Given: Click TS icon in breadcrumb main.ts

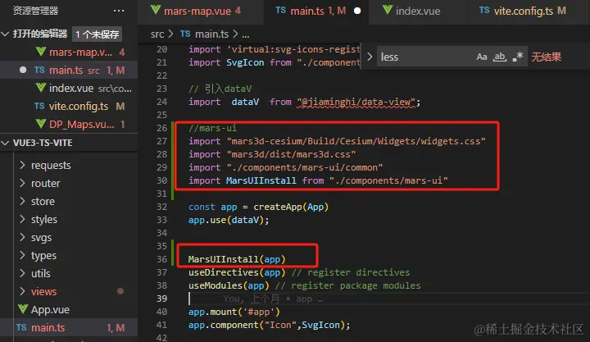Looking at the screenshot, I should point(185,34).
